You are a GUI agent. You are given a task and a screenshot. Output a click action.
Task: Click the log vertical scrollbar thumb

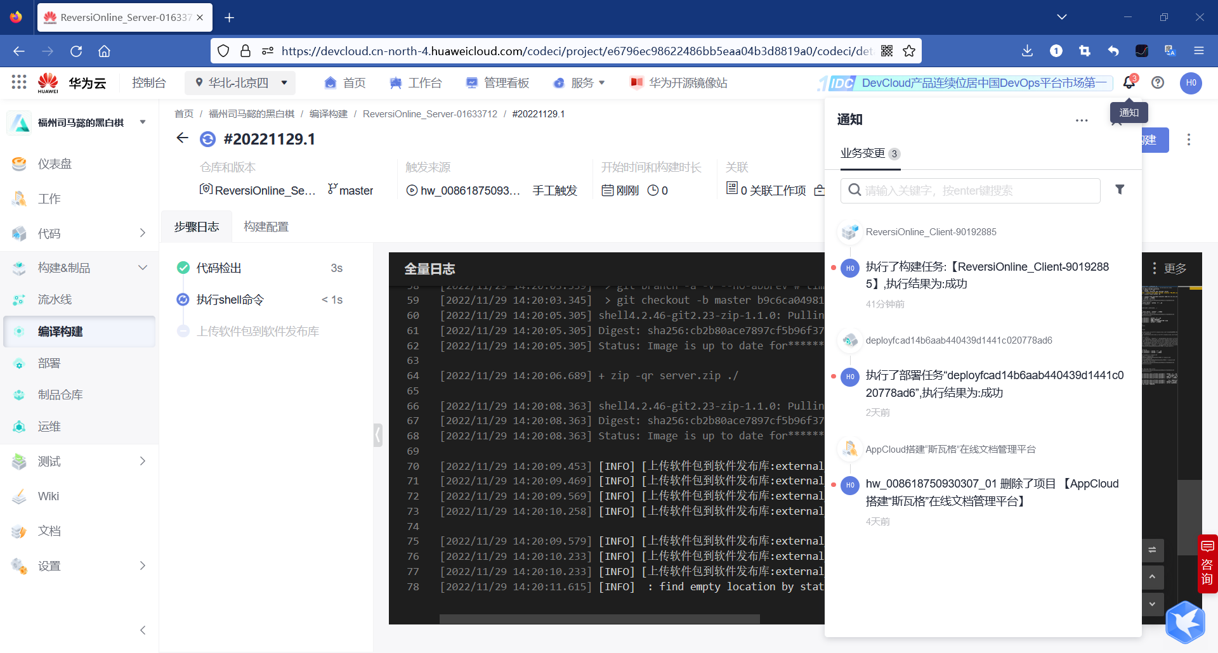click(x=1189, y=517)
